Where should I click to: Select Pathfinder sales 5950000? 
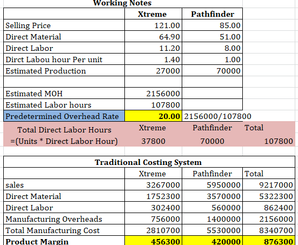[x=212, y=185]
